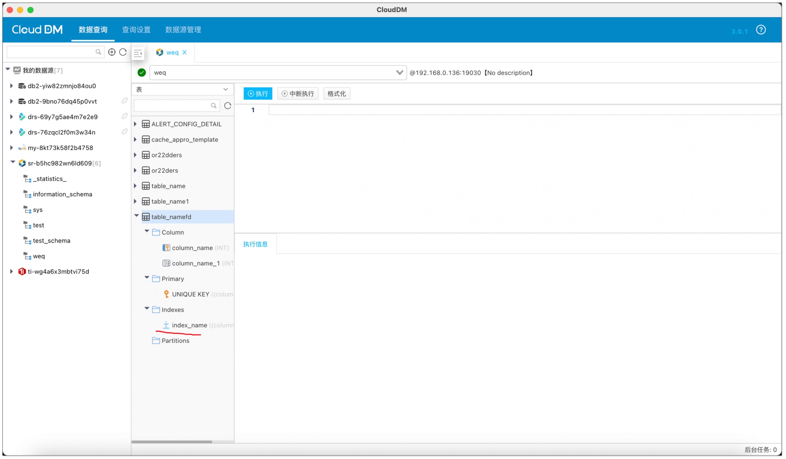The height and width of the screenshot is (459, 786).
Task: Collapse the Indexes folder
Action: [147, 309]
